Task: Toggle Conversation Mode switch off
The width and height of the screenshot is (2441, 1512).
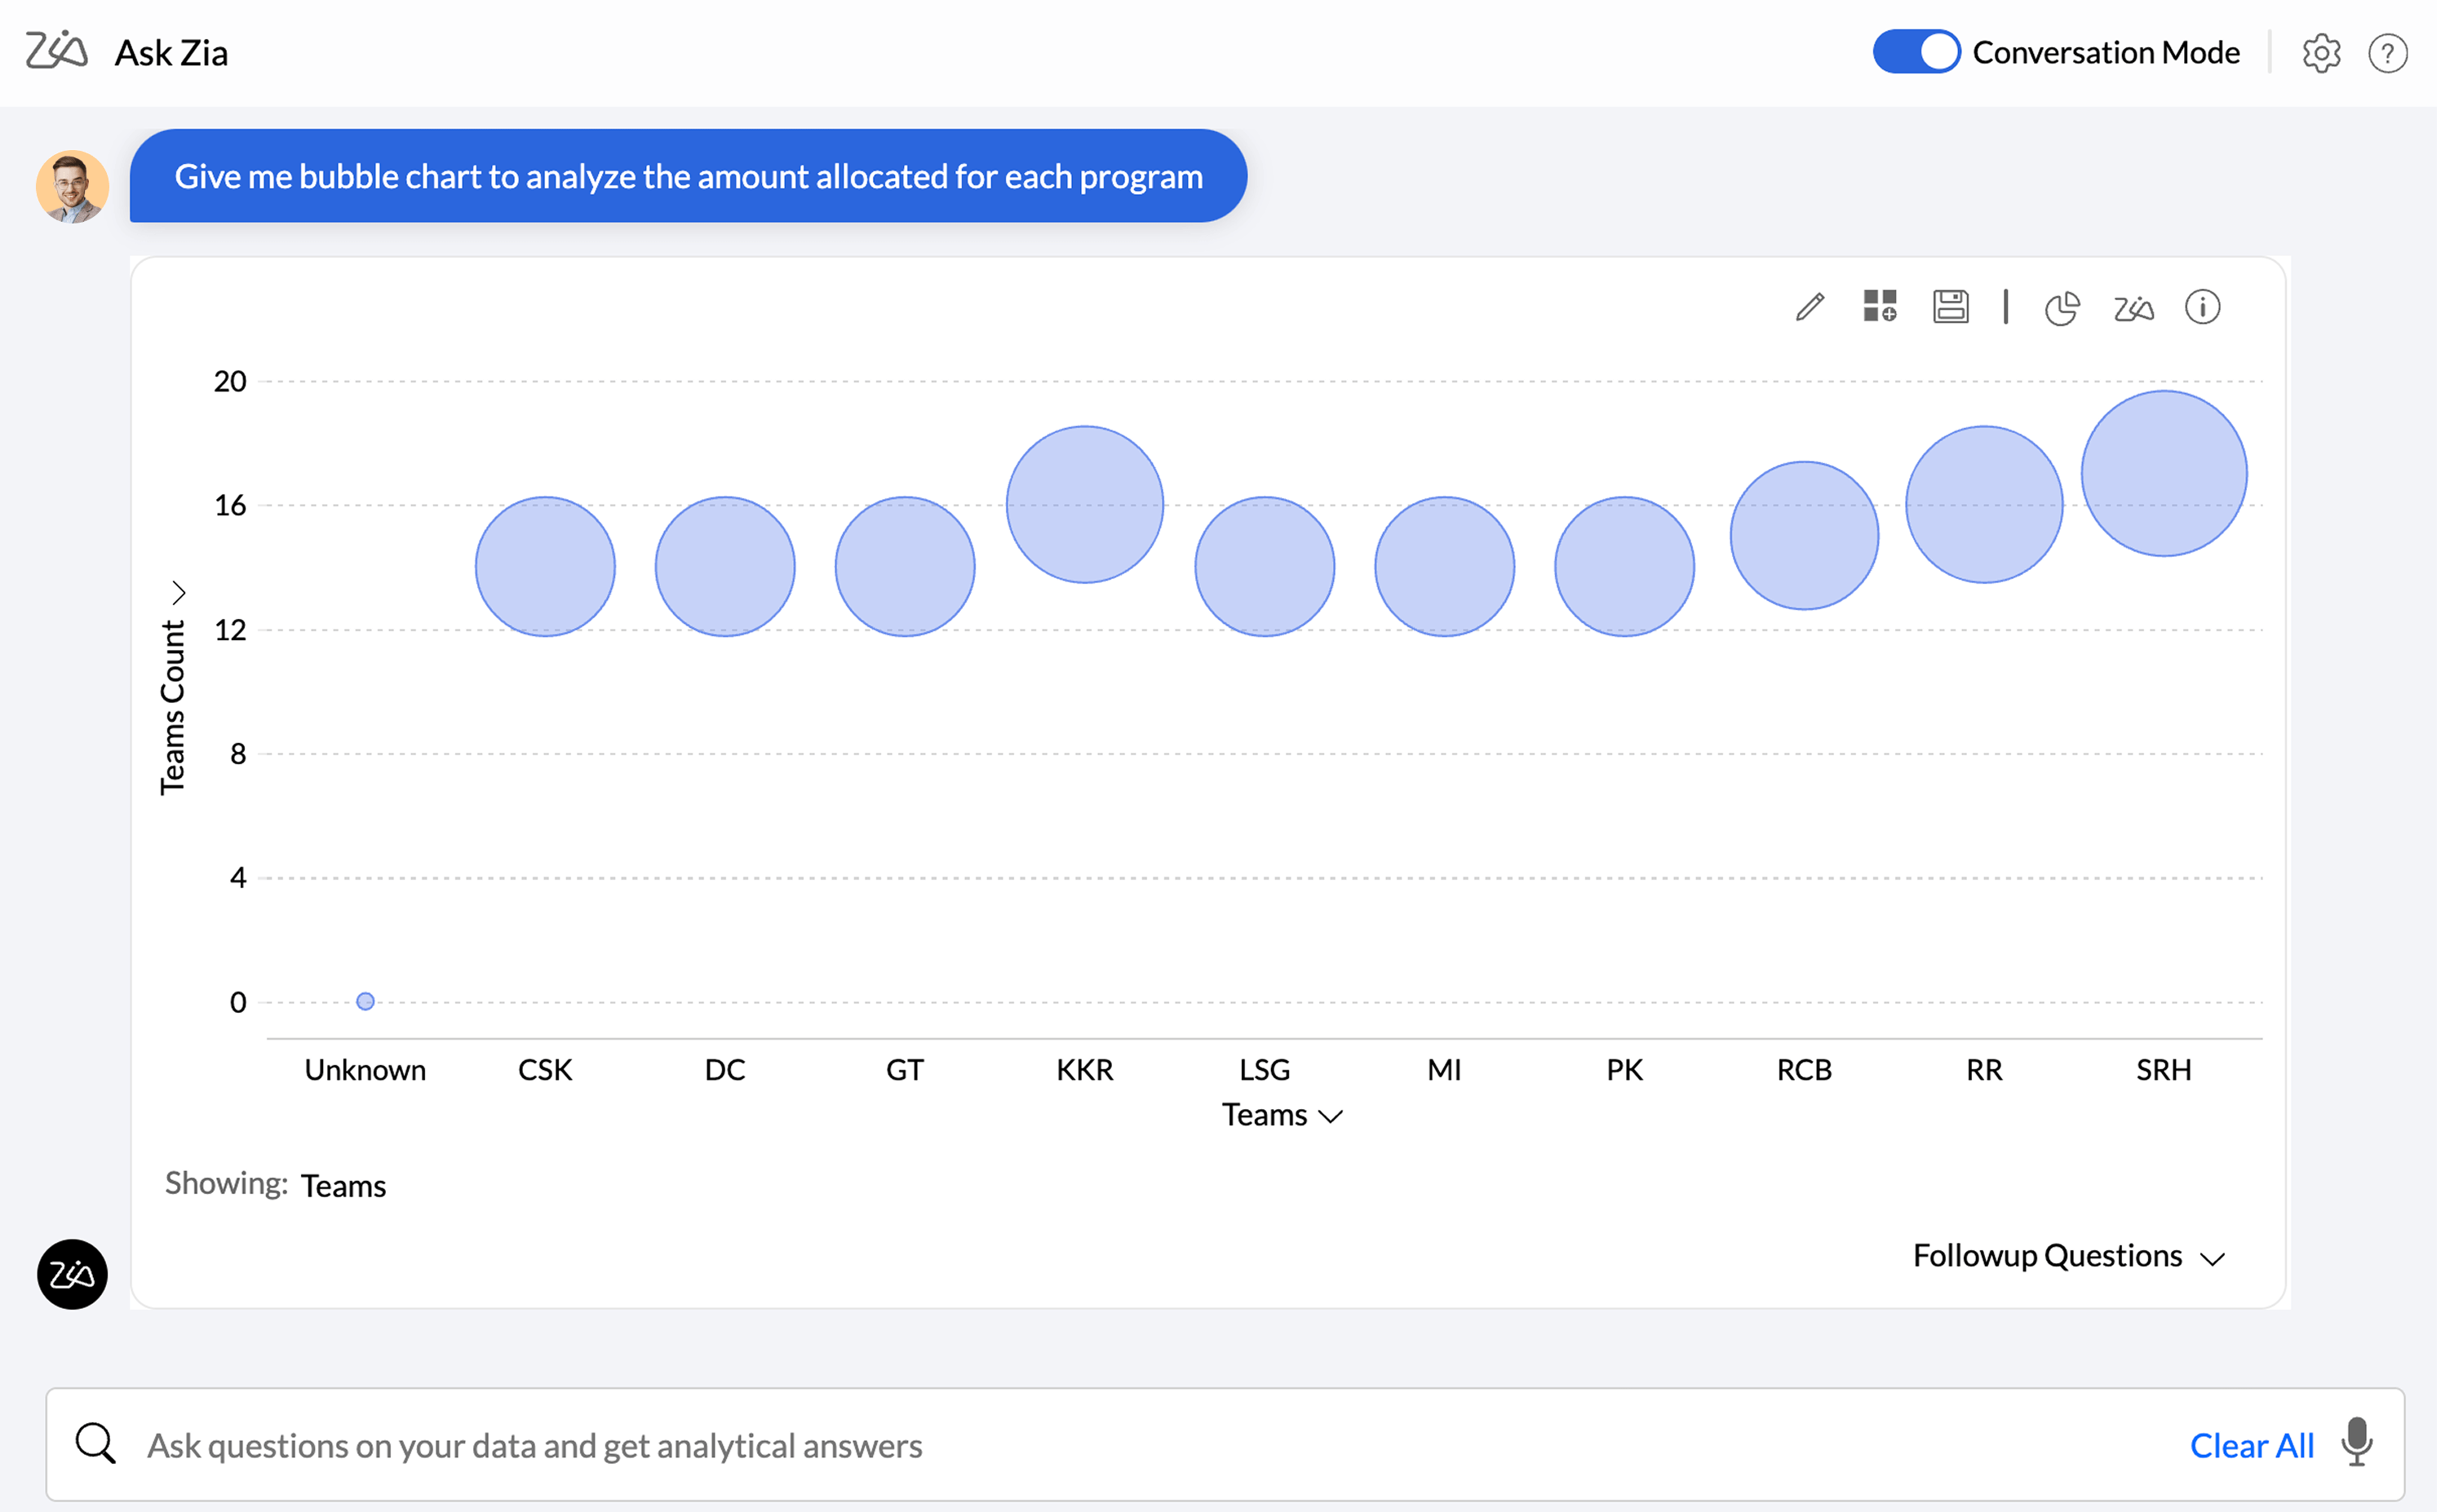Action: (x=1915, y=52)
